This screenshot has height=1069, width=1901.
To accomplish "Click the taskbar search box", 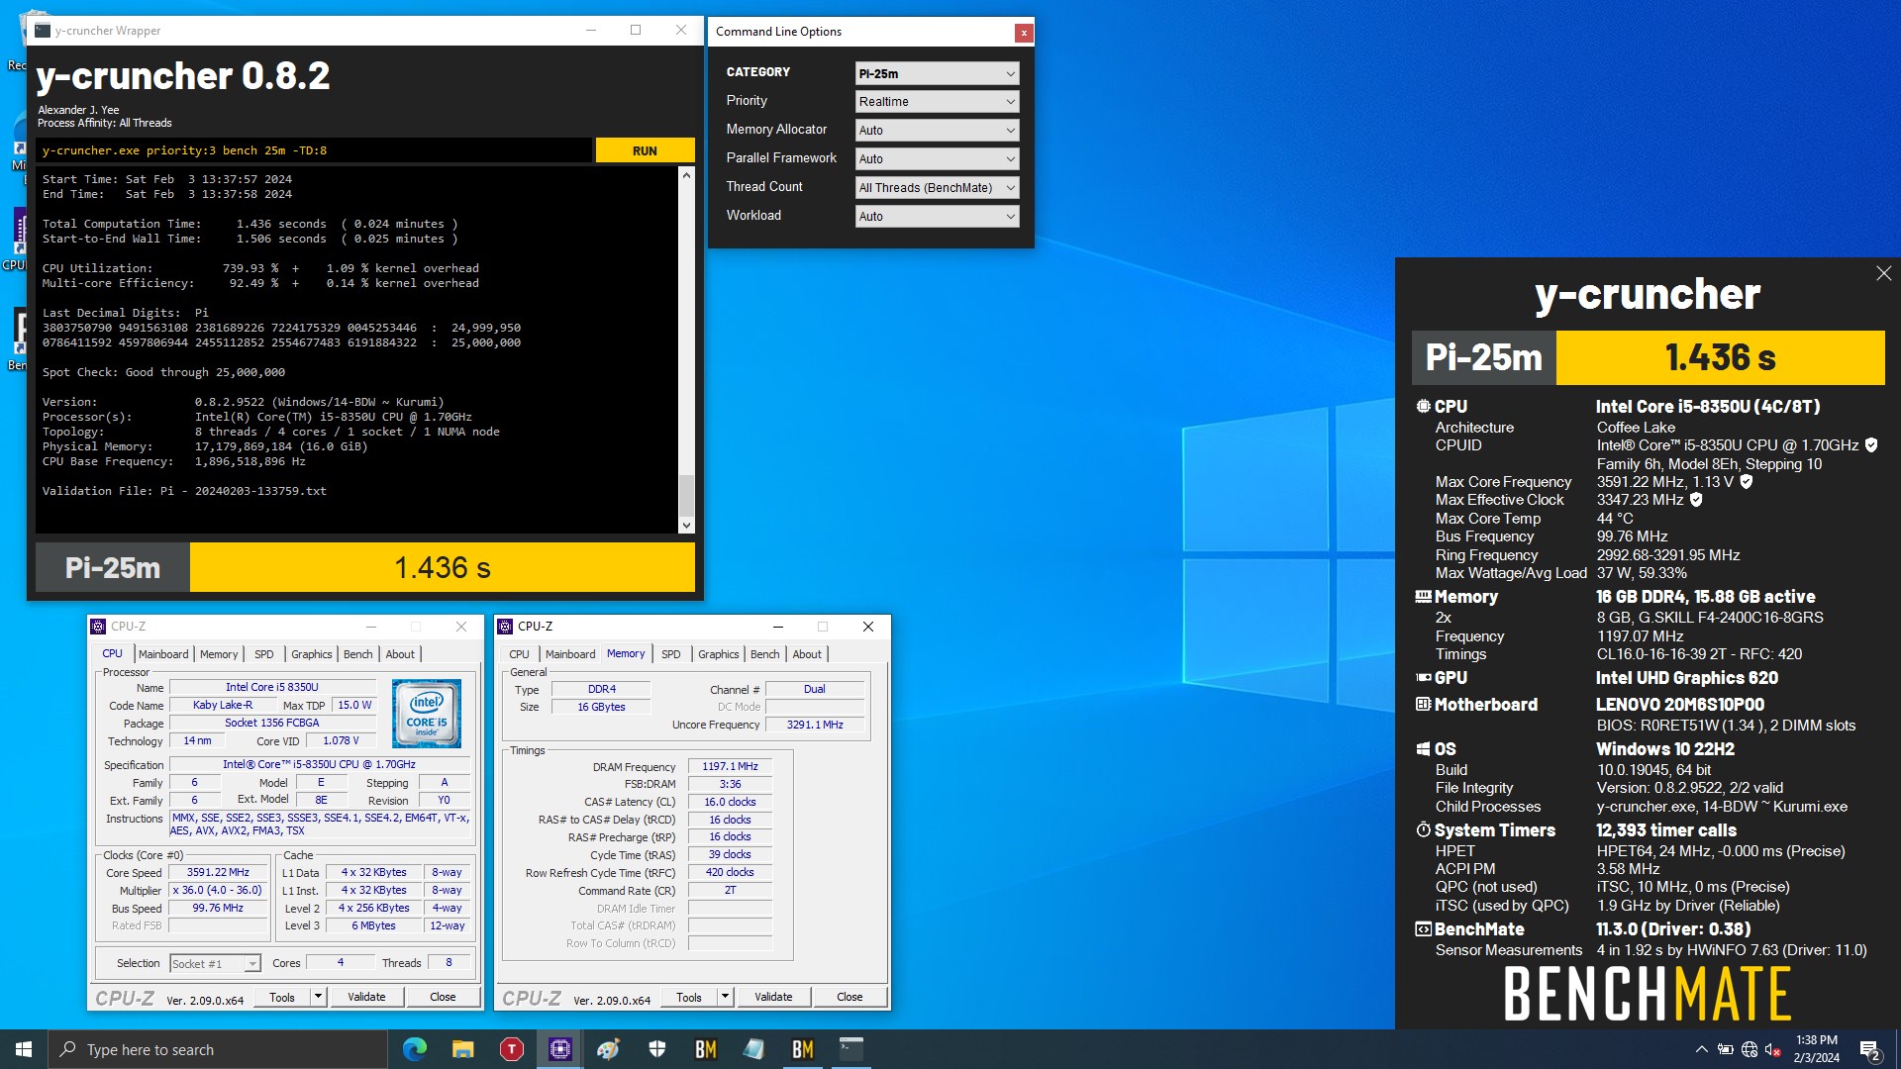I will click(218, 1049).
